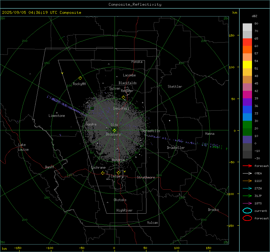Image resolution: width=270 pixels, height=252 pixels.
Task: Click the yellow diamond marker near RockyMH
Action: point(80,78)
